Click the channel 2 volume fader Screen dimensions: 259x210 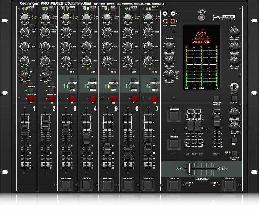[x=45, y=126]
